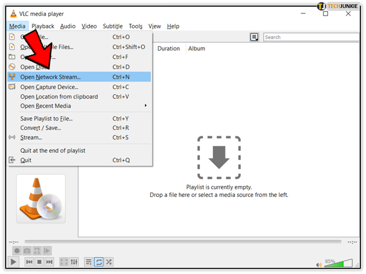Click the broadcast icon beside Stream

click(x=12, y=137)
